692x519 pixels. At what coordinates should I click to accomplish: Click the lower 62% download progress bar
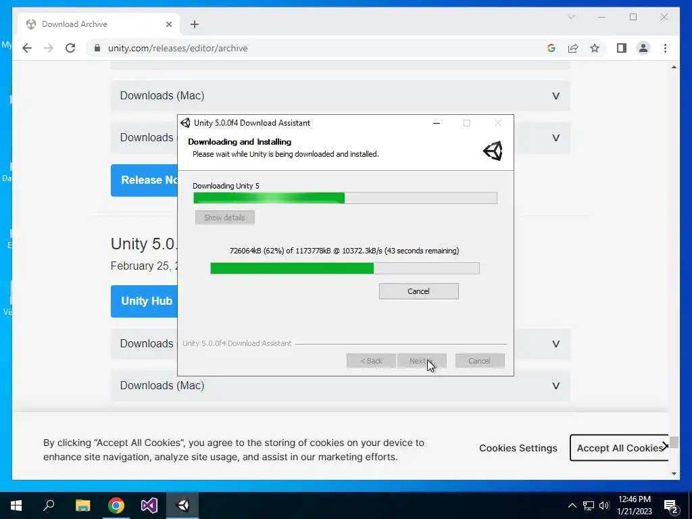tap(345, 268)
